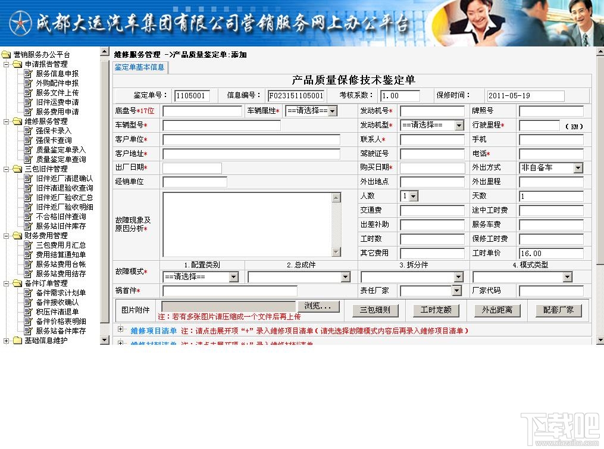Click the document icon beside 服务文件上传
Viewport: 604px width, 449px height.
click(x=28, y=92)
